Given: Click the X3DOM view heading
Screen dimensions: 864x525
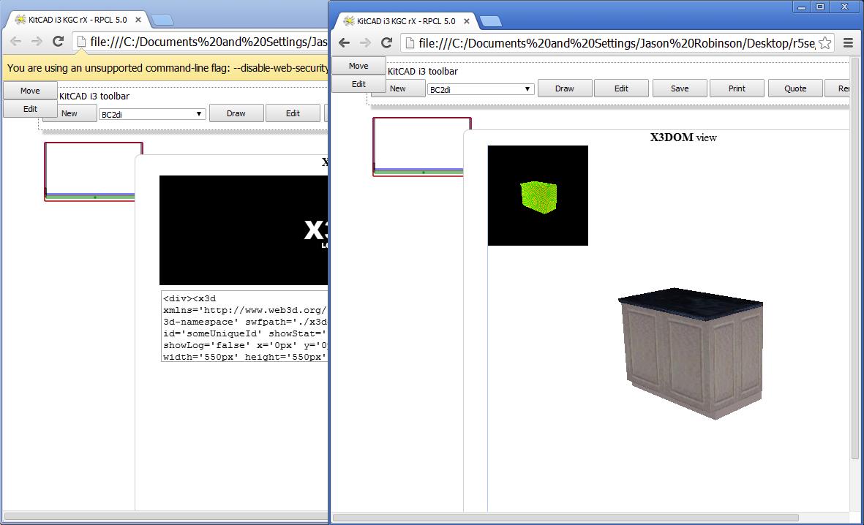Looking at the screenshot, I should 683,137.
